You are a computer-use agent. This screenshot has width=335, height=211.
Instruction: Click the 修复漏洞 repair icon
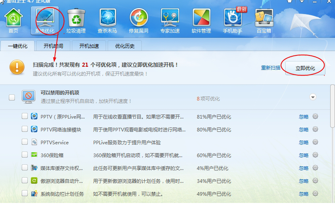click(139, 20)
